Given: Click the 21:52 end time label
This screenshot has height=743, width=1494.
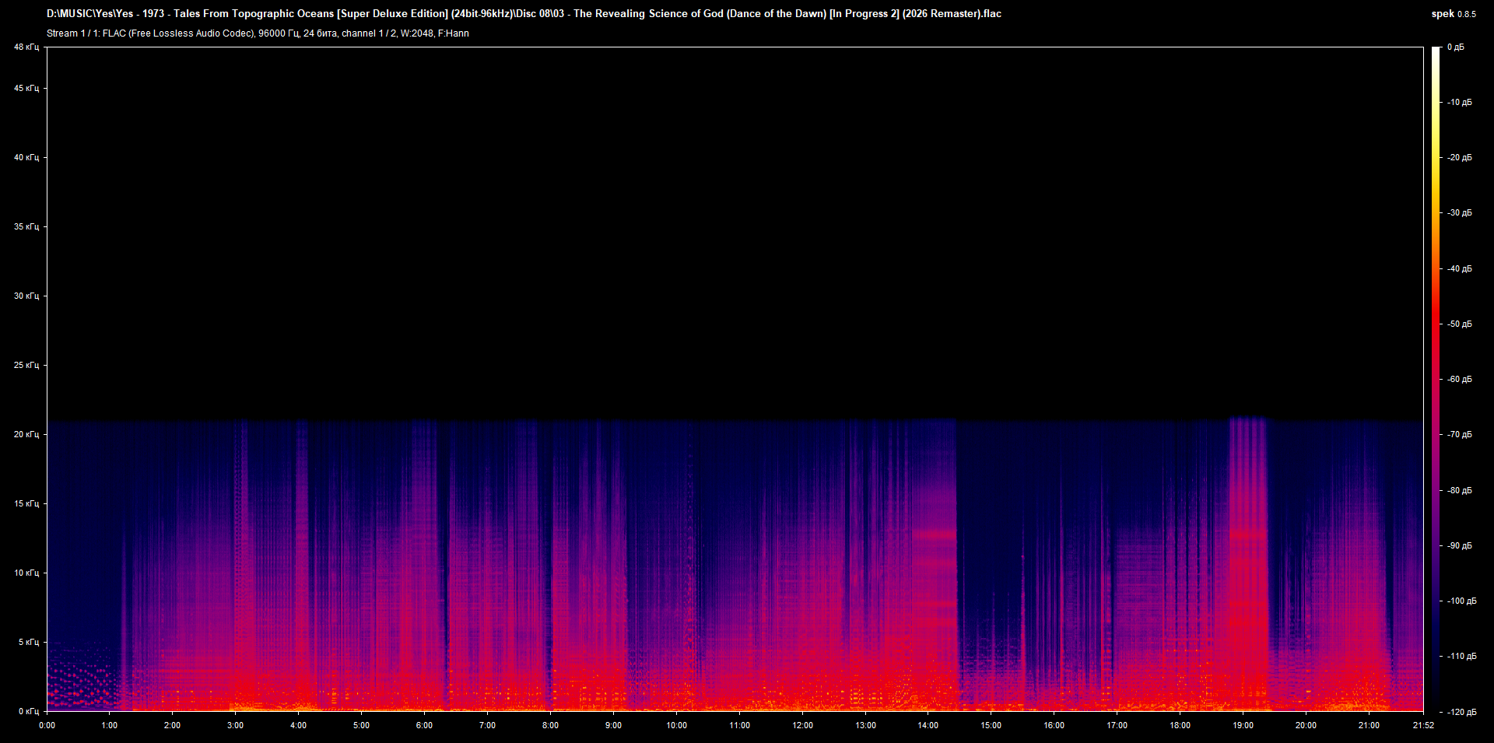Looking at the screenshot, I should coord(1423,726).
